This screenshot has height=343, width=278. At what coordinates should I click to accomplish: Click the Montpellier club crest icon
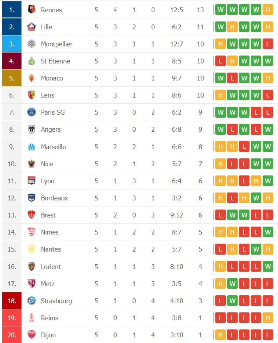(31, 44)
